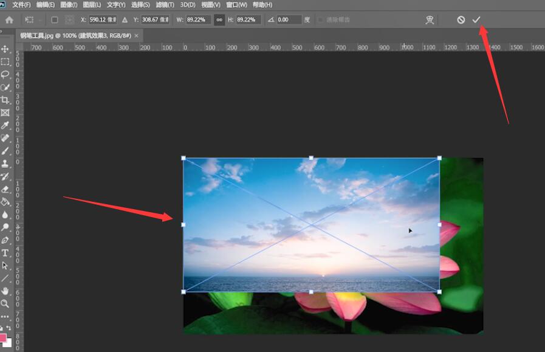
Task: Select the Zoom tool
Action: click(5, 303)
